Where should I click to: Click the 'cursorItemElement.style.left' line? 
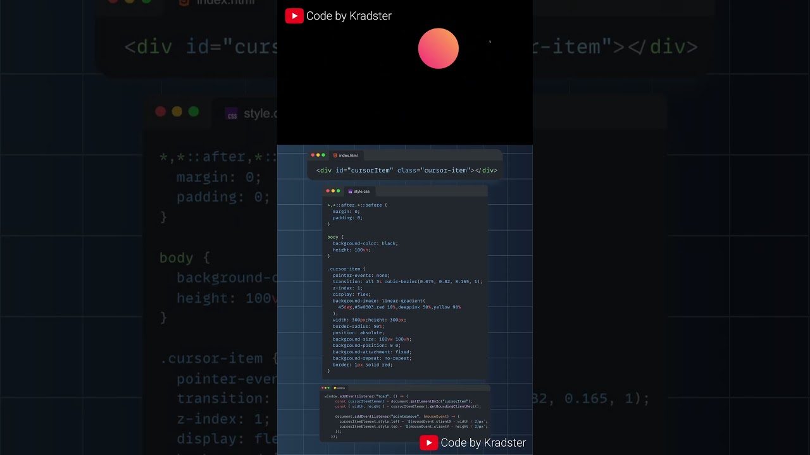click(413, 422)
